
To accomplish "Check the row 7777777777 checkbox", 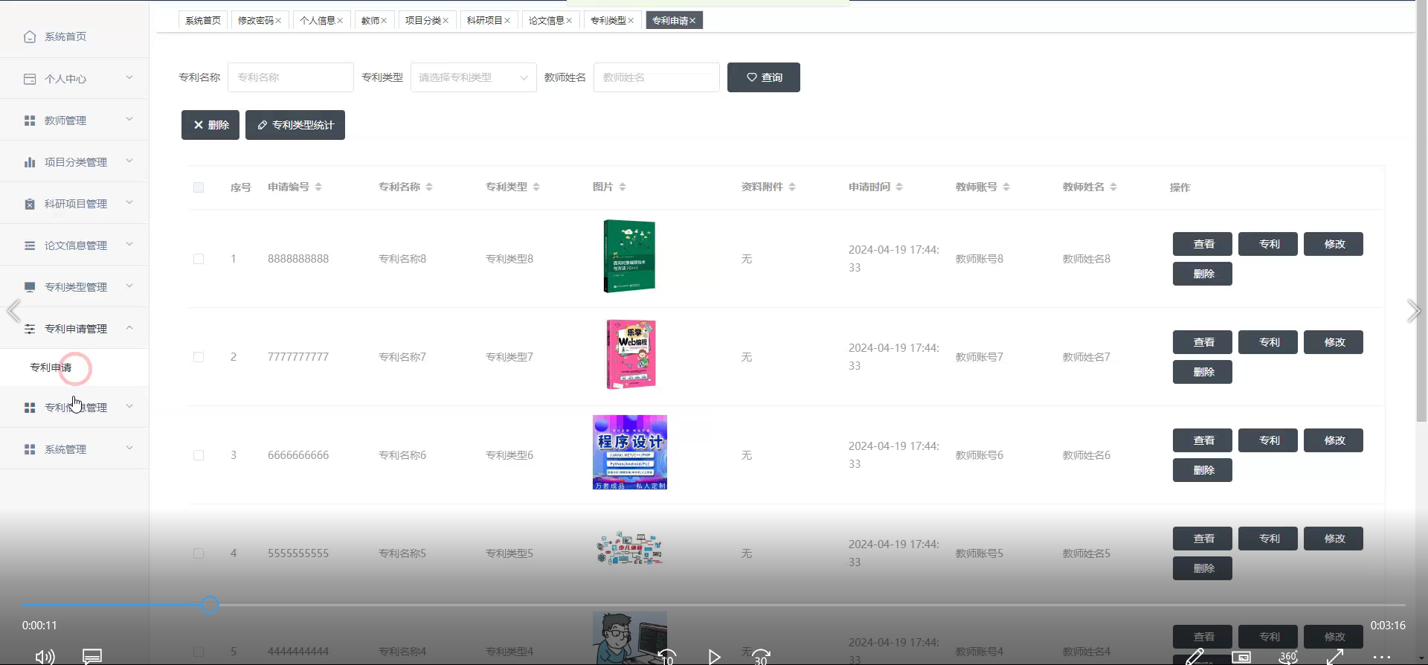I will pyautogui.click(x=199, y=357).
